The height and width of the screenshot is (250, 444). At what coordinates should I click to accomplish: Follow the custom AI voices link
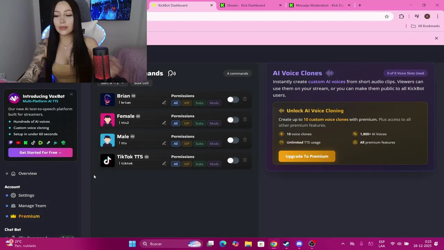327,82
